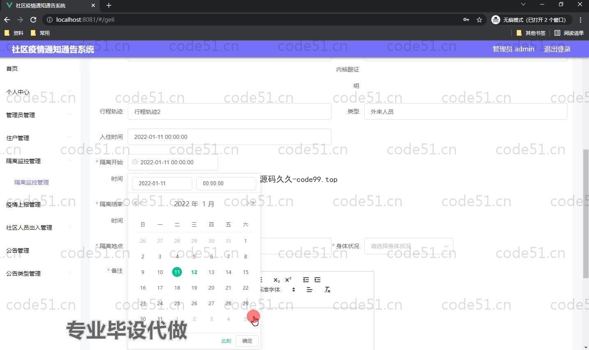Click the date picker's 00:00:00 time input

tap(226, 183)
